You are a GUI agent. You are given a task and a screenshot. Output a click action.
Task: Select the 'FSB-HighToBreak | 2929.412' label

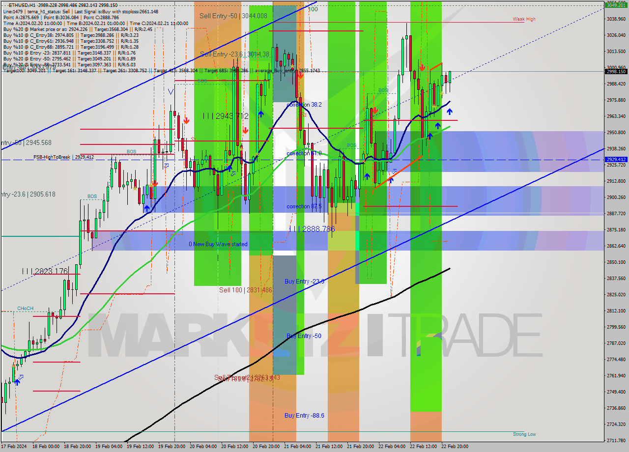click(x=63, y=157)
